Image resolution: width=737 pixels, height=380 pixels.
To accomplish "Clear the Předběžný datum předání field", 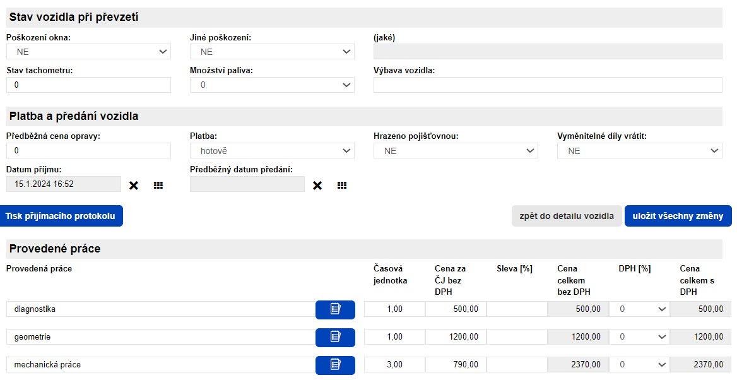I will 317,185.
